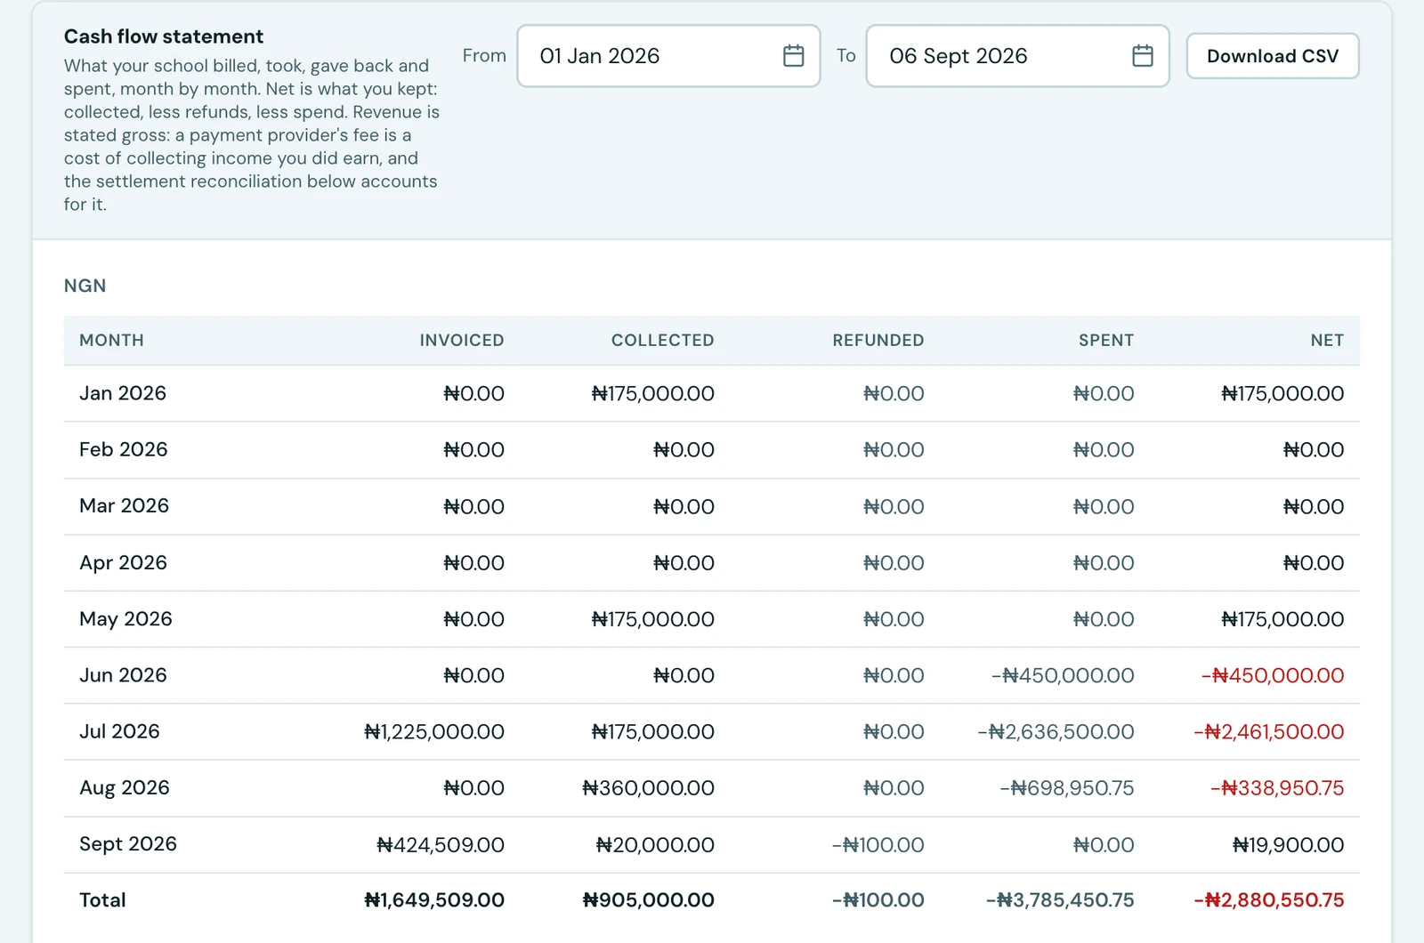The image size is (1424, 943).
Task: Click the May 2026 row label
Action: tap(125, 618)
